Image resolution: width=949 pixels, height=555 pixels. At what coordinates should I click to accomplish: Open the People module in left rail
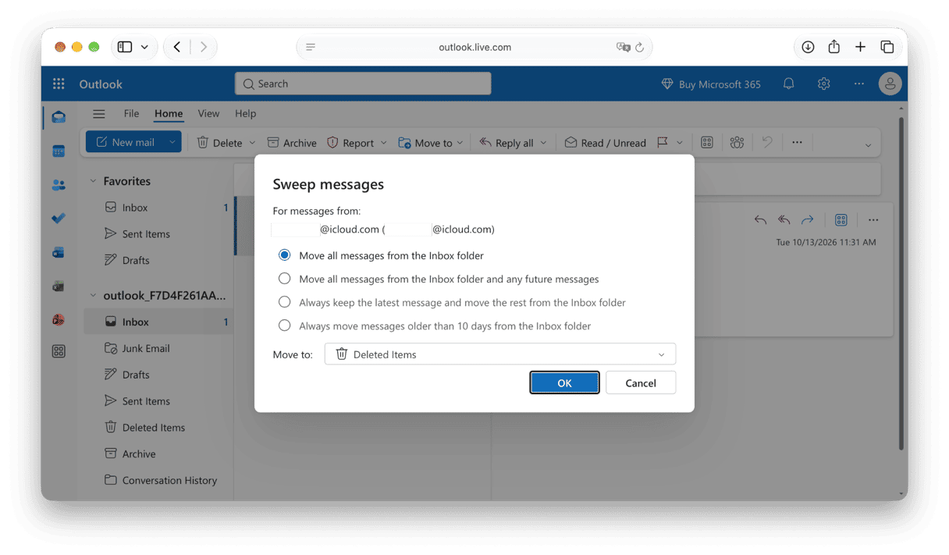click(x=59, y=185)
